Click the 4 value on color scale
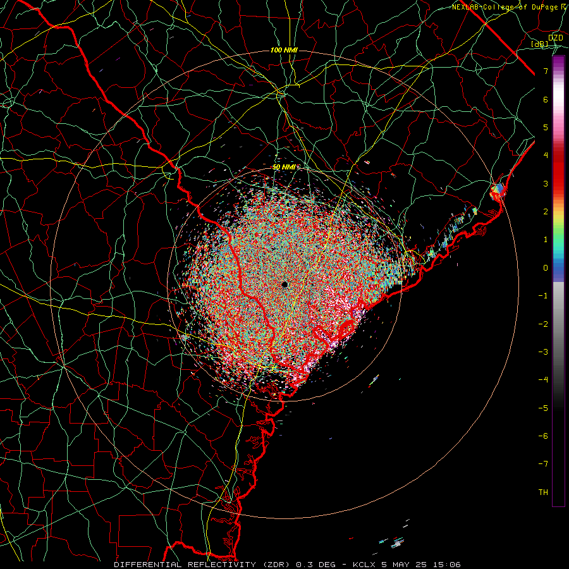569x569 pixels. coord(546,156)
